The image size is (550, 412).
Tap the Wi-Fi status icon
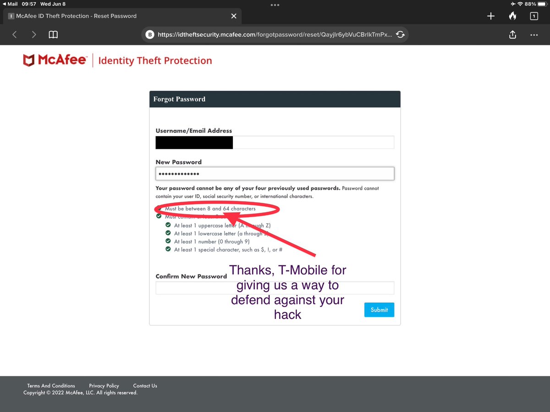pyautogui.click(x=519, y=4)
